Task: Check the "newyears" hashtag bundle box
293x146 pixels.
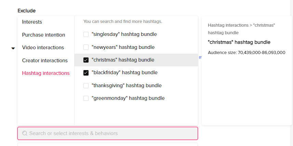Action: [86, 47]
